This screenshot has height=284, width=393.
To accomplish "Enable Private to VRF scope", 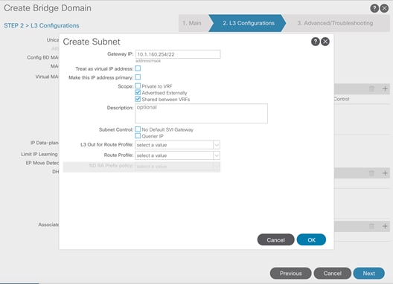I will [x=138, y=86].
